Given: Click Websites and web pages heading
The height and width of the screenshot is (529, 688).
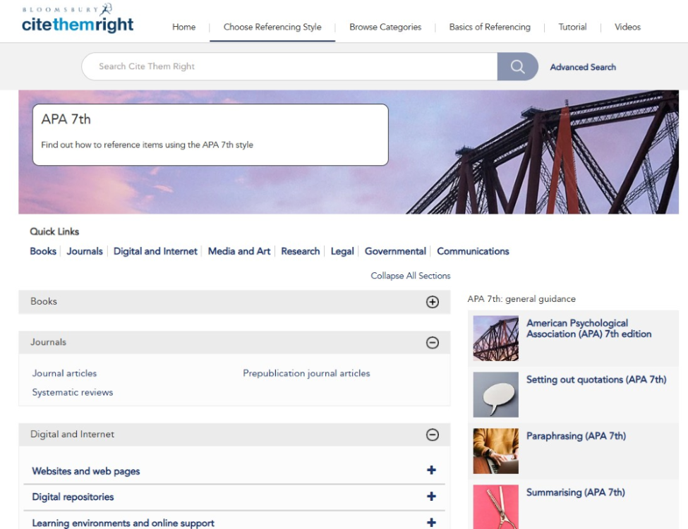Looking at the screenshot, I should [86, 471].
